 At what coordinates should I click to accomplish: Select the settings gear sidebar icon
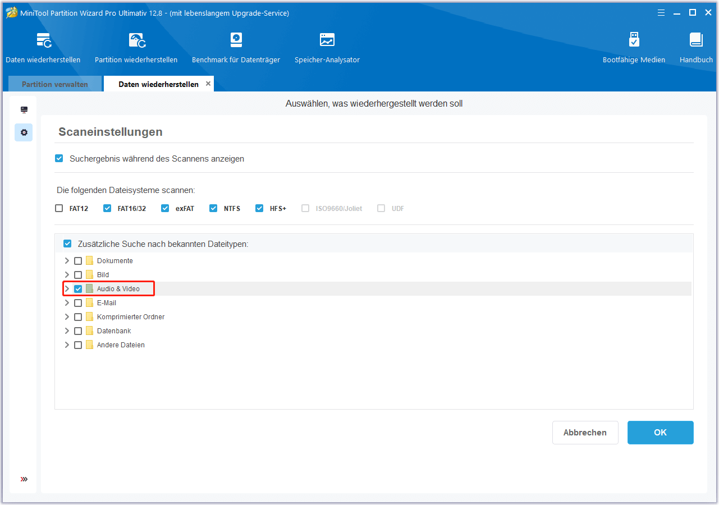point(24,132)
